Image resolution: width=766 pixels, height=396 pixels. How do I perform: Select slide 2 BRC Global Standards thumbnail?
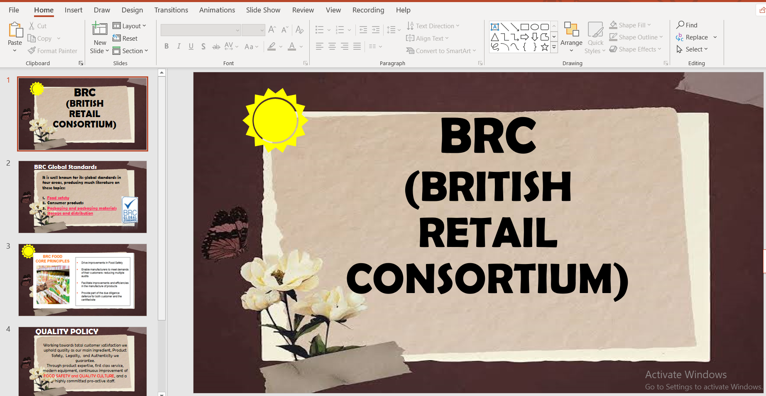click(83, 197)
